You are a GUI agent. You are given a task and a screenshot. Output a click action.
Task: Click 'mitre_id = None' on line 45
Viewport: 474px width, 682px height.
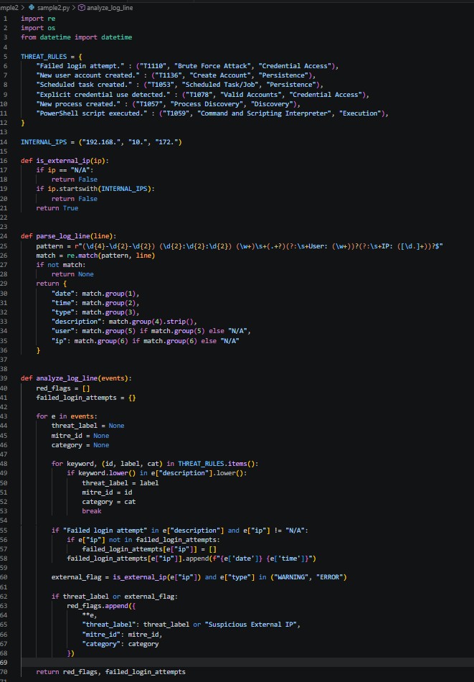(80, 435)
